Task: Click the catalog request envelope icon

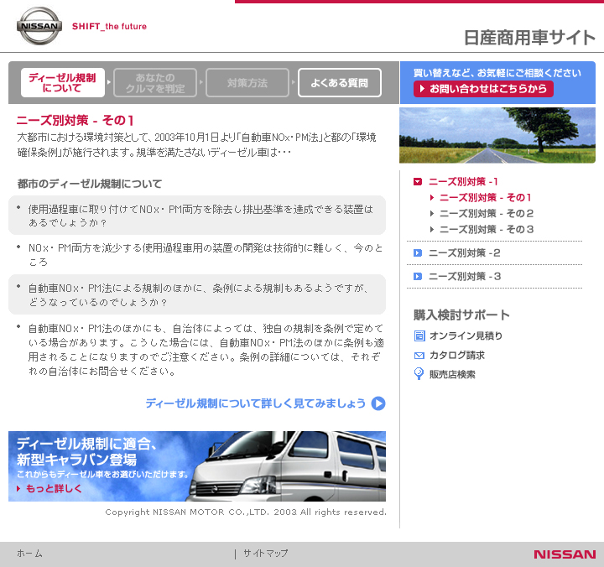Action: click(419, 356)
